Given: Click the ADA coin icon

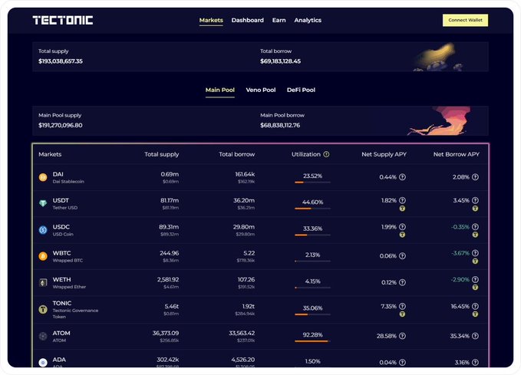Looking at the screenshot, I should (x=43, y=363).
